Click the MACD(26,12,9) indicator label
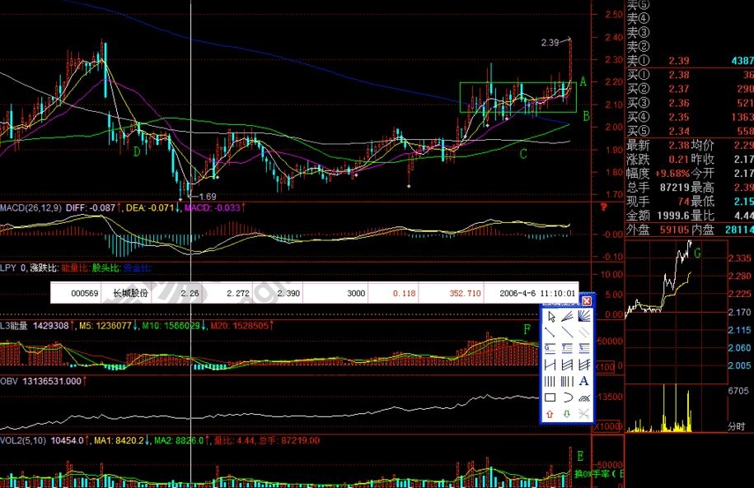The image size is (754, 488). coord(30,207)
